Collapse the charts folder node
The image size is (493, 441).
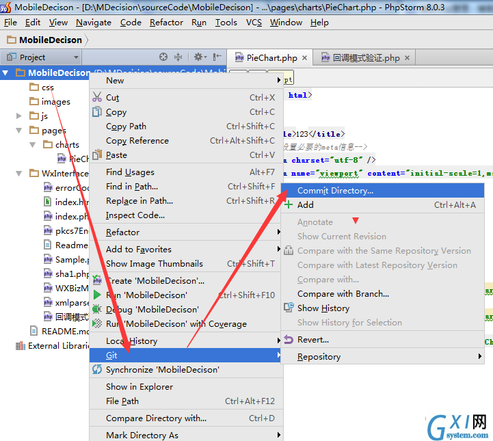point(33,144)
